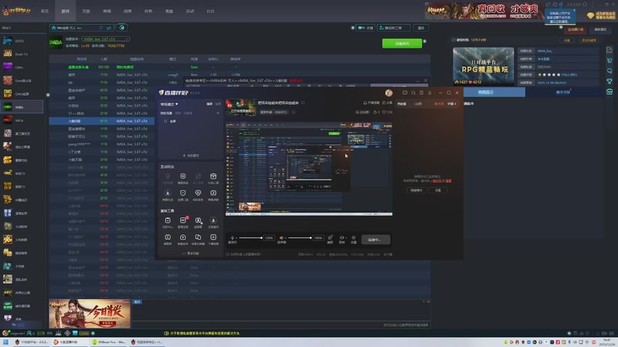Open the Without You taskbar item
Screen dimensions: 618x347
(x=109, y=342)
